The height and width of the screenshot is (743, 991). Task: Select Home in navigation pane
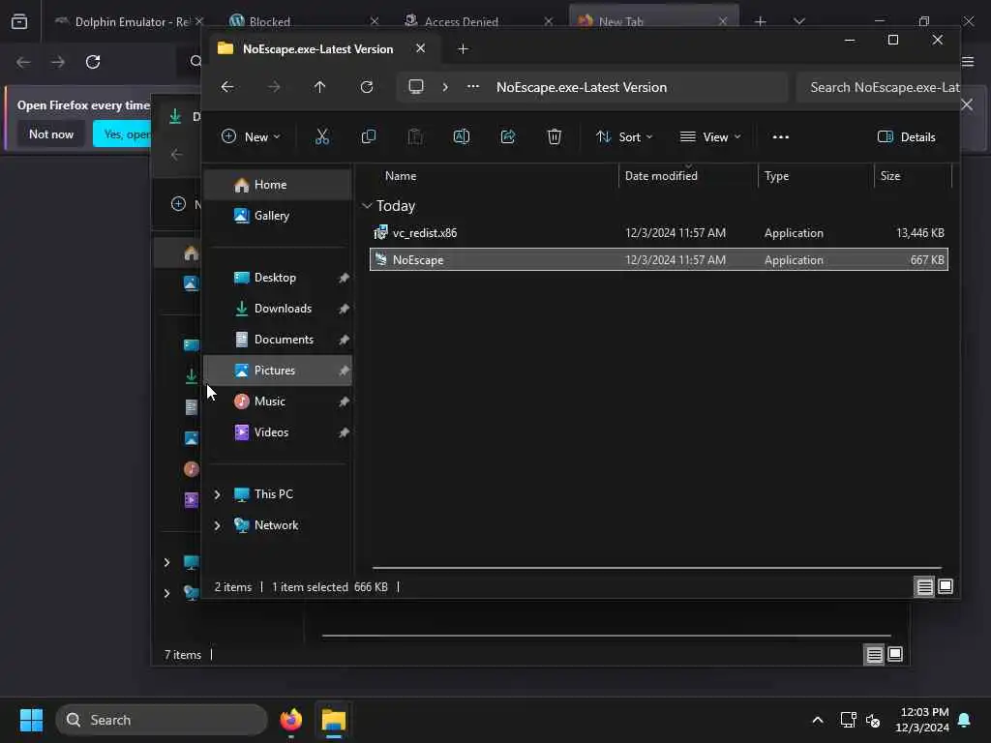[x=278, y=185]
